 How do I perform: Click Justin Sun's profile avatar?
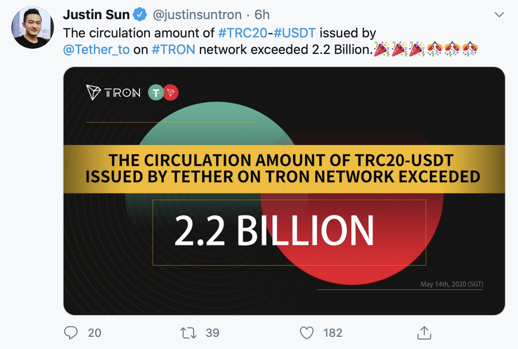coord(33,27)
